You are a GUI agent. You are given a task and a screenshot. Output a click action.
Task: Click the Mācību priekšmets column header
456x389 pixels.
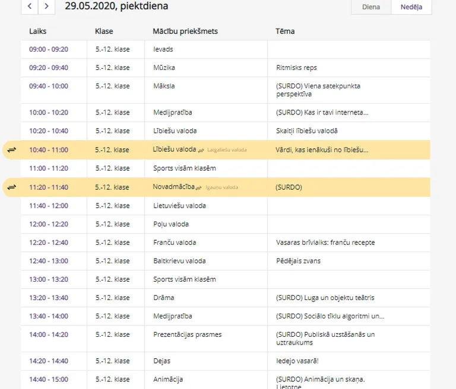click(185, 31)
